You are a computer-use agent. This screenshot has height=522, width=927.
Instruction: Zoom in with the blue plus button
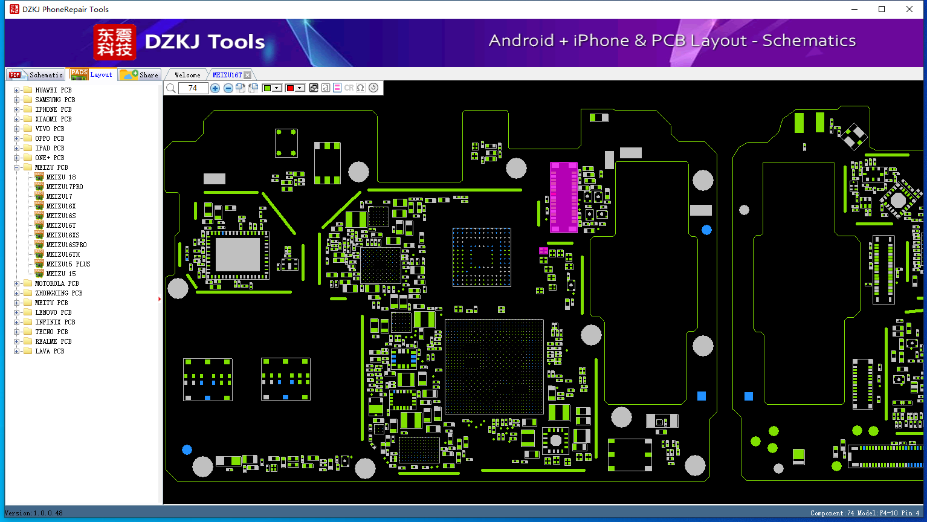(x=215, y=88)
